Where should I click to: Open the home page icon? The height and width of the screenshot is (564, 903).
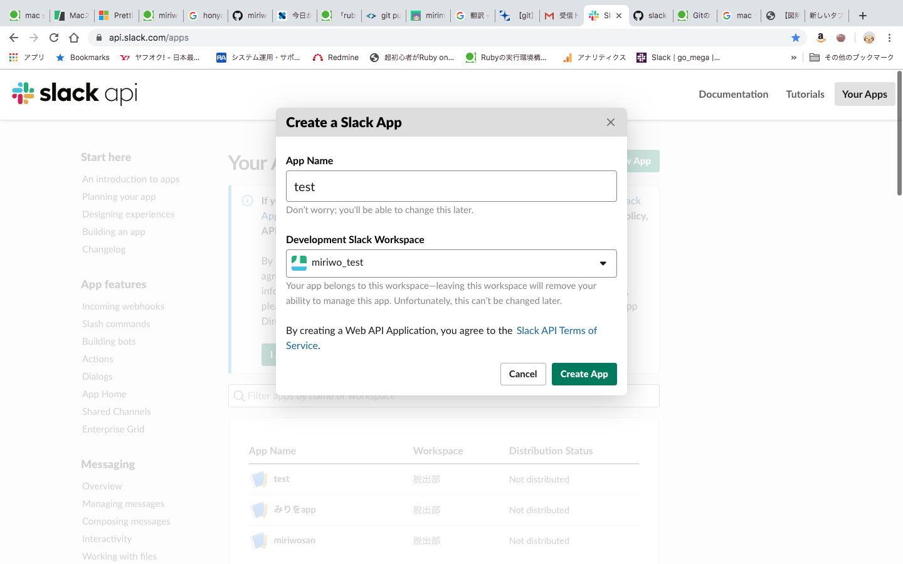[x=74, y=38]
